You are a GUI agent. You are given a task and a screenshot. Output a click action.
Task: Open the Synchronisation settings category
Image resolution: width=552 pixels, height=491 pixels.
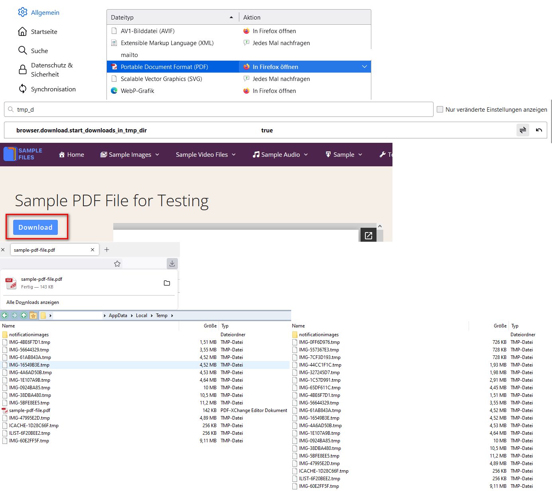click(x=47, y=89)
